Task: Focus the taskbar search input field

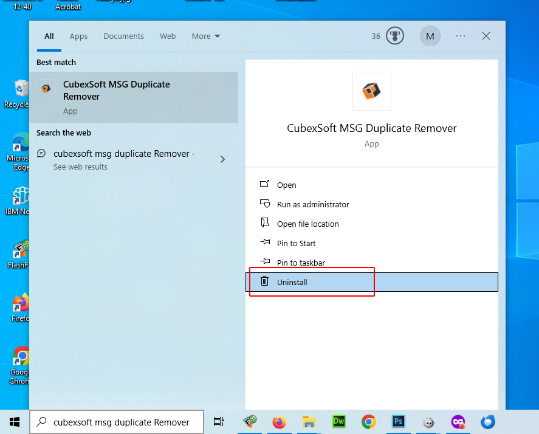Action: point(117,422)
